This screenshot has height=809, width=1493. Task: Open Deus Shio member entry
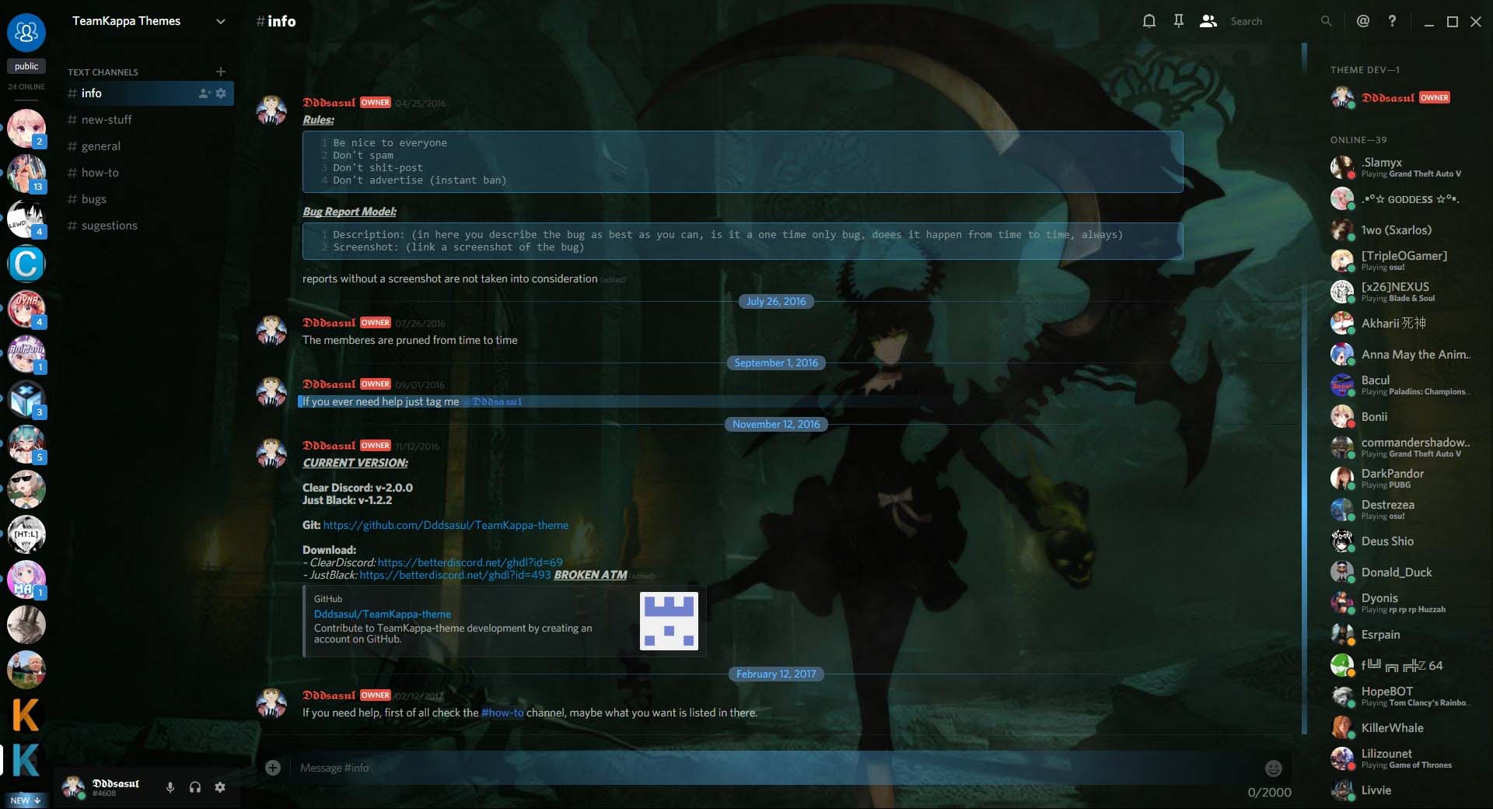tap(1400, 541)
